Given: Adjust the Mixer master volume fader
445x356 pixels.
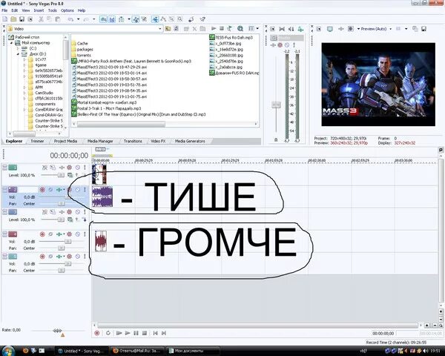Looking at the screenshot, I should tap(276, 105).
